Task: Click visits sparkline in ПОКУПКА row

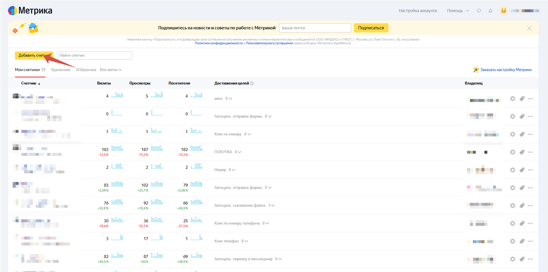Action: (x=117, y=148)
